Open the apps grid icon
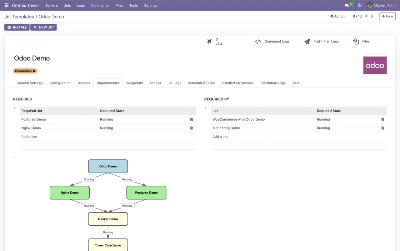400x251 pixels. pyautogui.click(x=6, y=5)
